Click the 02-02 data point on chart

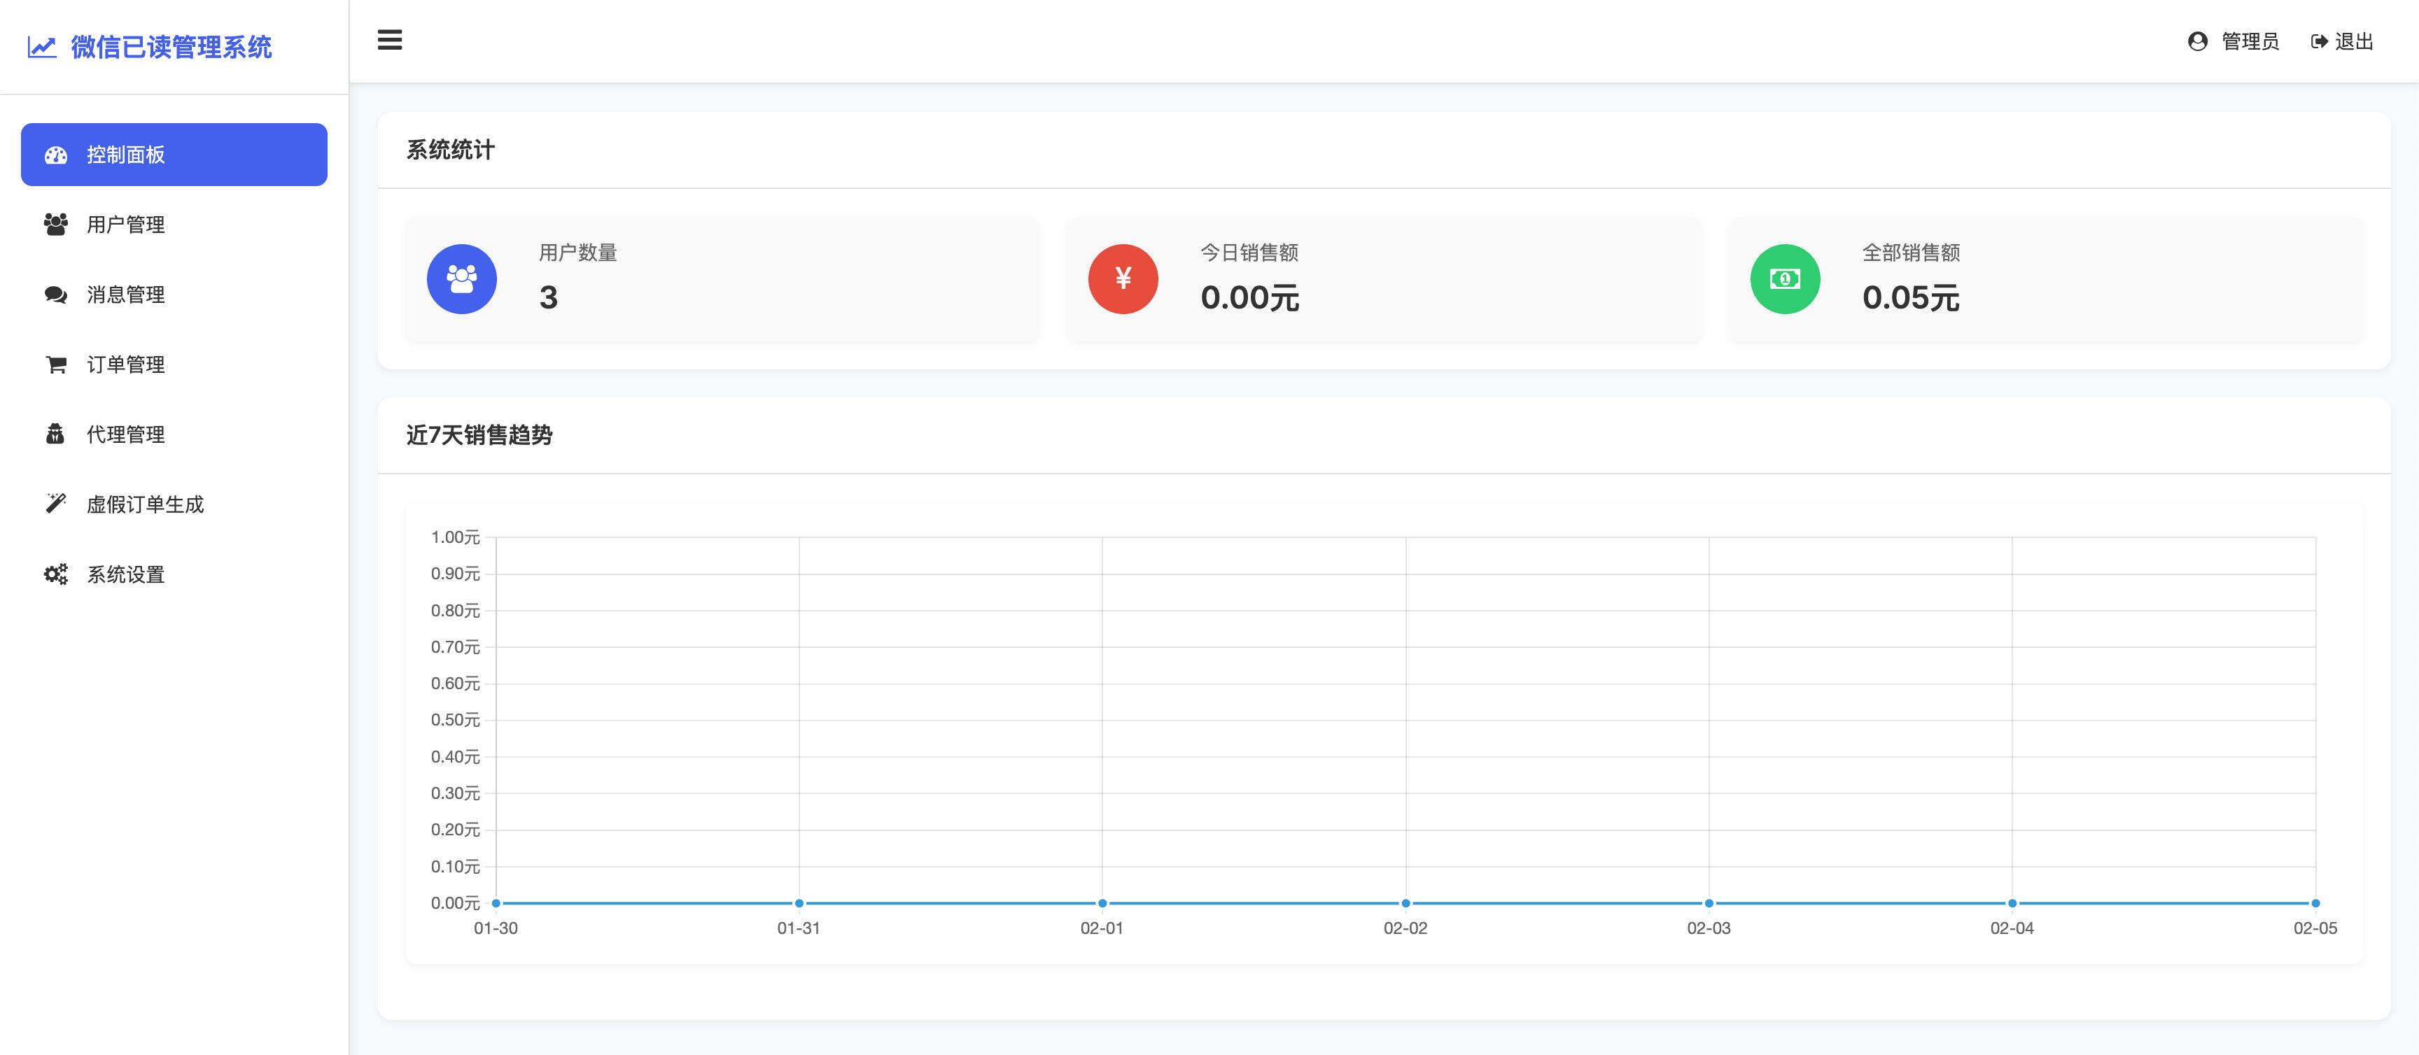[x=1405, y=903]
